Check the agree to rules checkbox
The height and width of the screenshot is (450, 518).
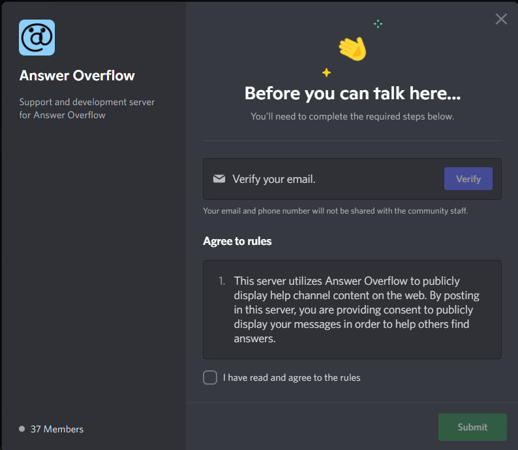[210, 378]
